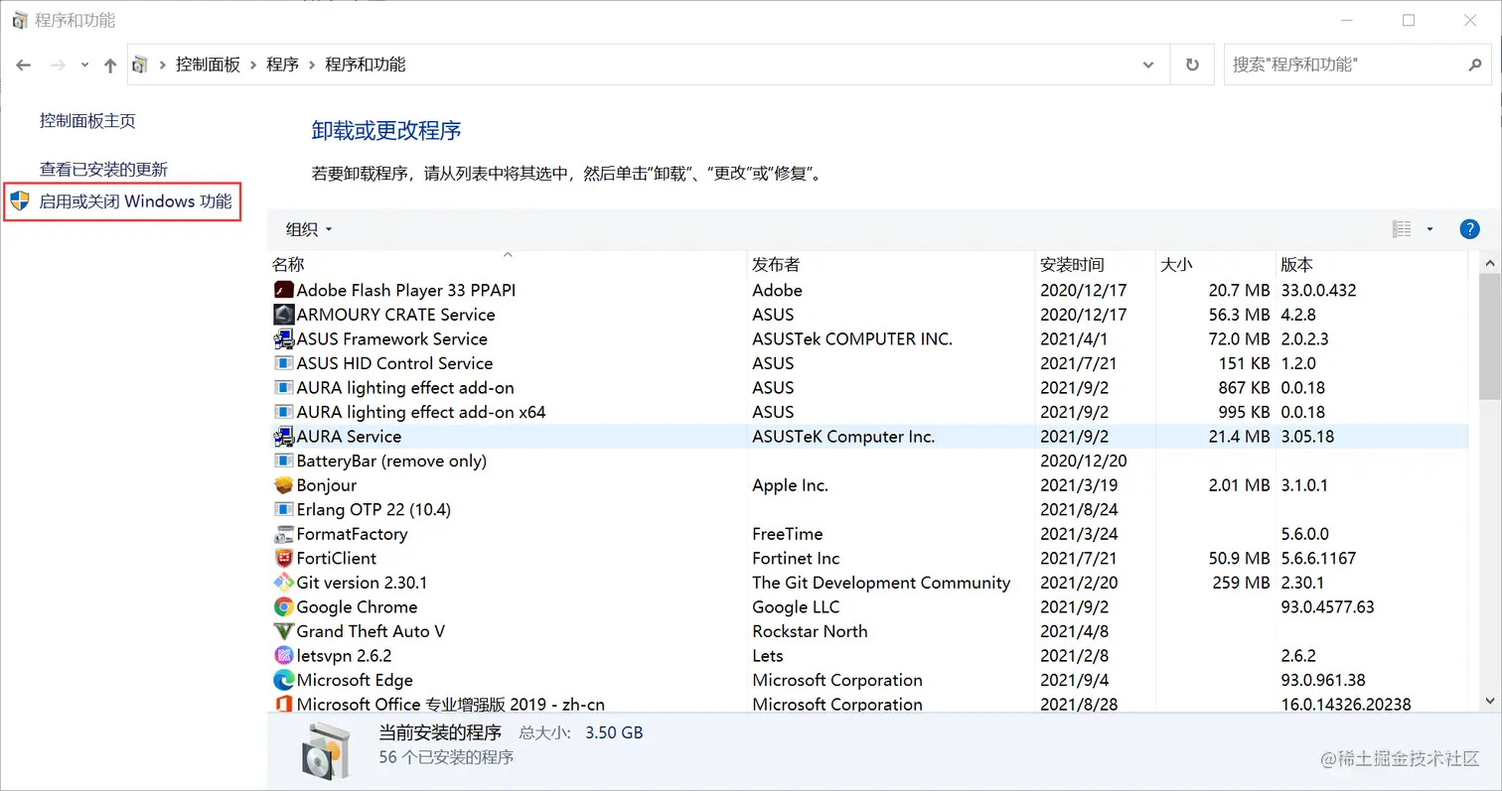Screen dimensions: 1502x791
Task: Click install date 2021/8/24 cell
Action: [x=1079, y=509]
